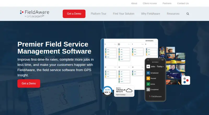
Task: Open the Resources menu
Action: pyautogui.click(x=173, y=14)
